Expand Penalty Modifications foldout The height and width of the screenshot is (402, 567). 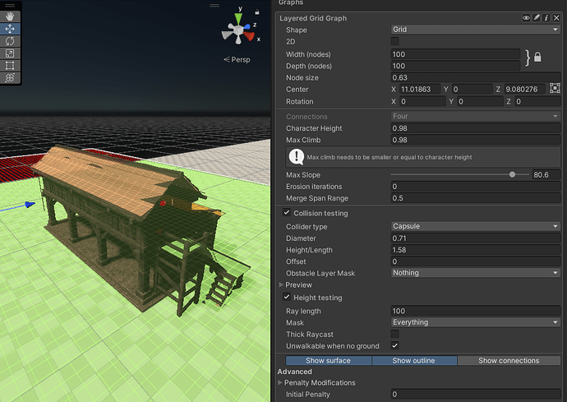pyautogui.click(x=280, y=382)
